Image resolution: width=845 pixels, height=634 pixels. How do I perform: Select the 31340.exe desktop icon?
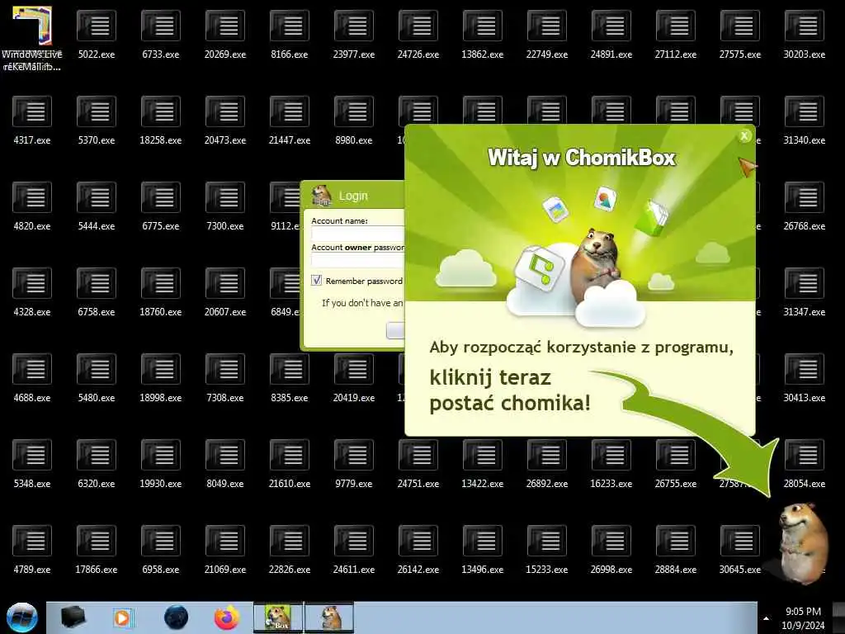[x=804, y=121]
